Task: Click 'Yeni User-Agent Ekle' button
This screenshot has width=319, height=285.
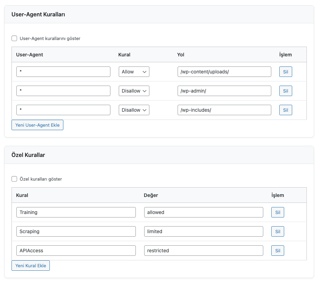Action: pyautogui.click(x=37, y=125)
